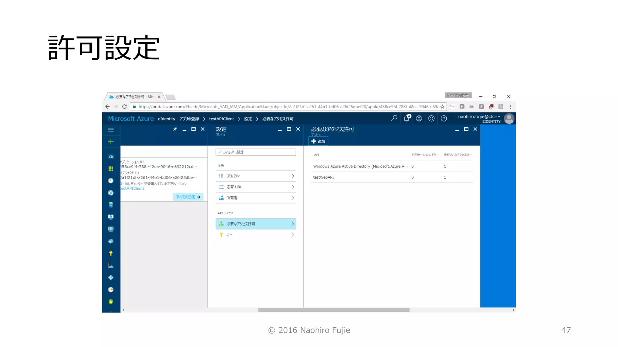This screenshot has height=347, width=618.
Task: Click the feedback smiley icon
Action: 431,118
